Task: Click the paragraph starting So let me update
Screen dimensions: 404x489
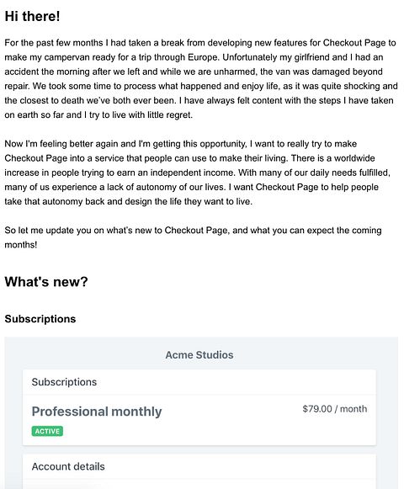Action: [x=193, y=237]
